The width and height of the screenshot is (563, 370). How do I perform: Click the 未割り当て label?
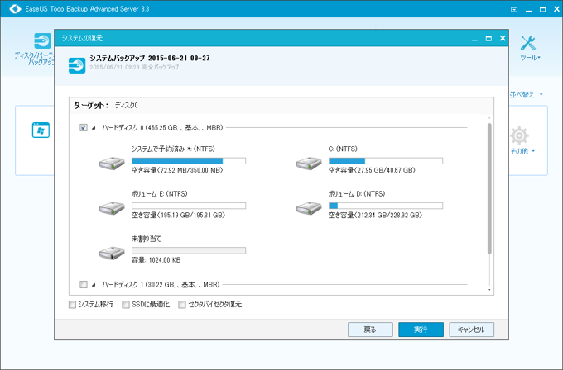coord(147,239)
